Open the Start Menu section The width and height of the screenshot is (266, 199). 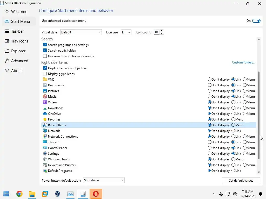(19, 21)
